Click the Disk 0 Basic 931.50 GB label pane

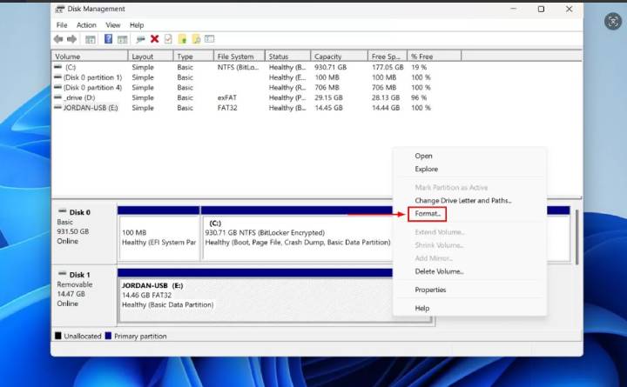[x=84, y=233]
